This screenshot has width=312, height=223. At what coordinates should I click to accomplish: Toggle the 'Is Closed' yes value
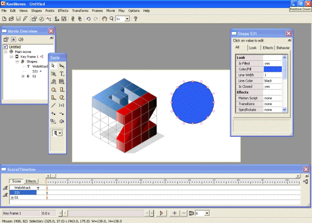pyautogui.click(x=272, y=86)
